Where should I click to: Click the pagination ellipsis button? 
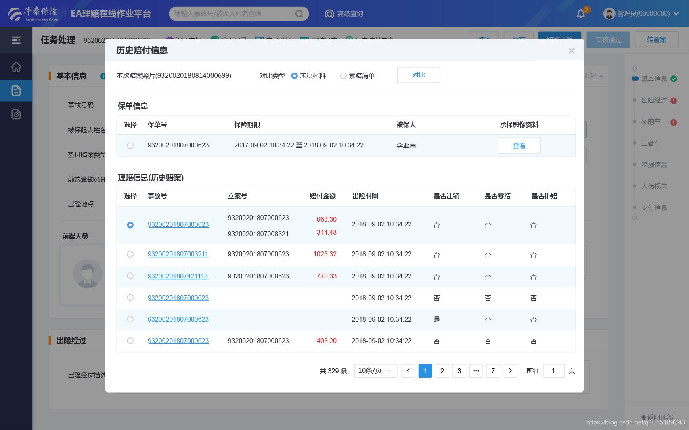[476, 371]
